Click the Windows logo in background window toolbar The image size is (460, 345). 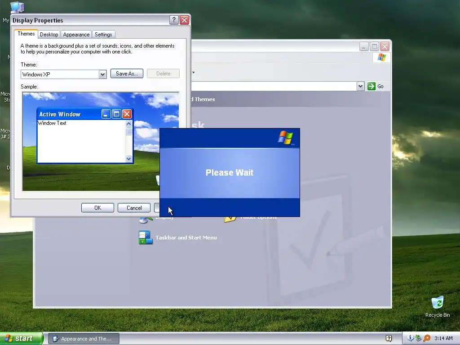(382, 57)
